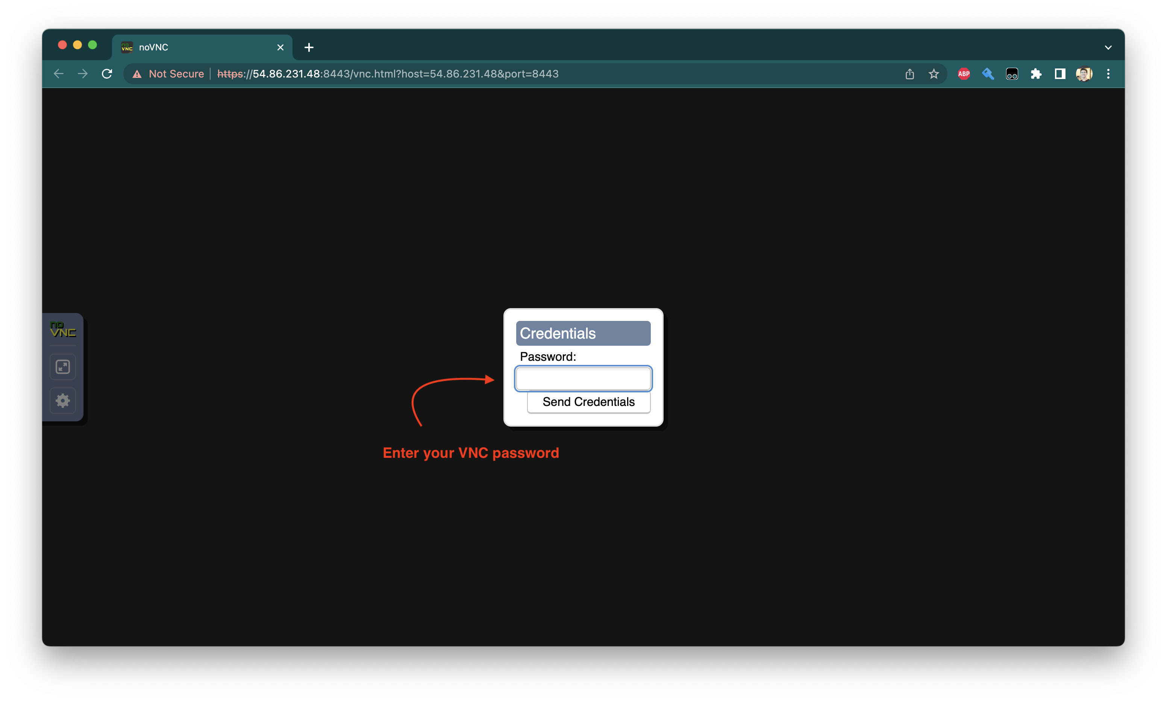The height and width of the screenshot is (702, 1167).
Task: Open noVNC settings via the gear icon
Action: [x=63, y=400]
